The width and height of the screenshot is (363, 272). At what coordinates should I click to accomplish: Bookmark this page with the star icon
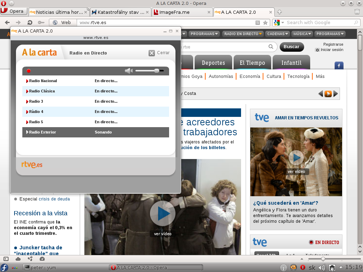(265, 22)
